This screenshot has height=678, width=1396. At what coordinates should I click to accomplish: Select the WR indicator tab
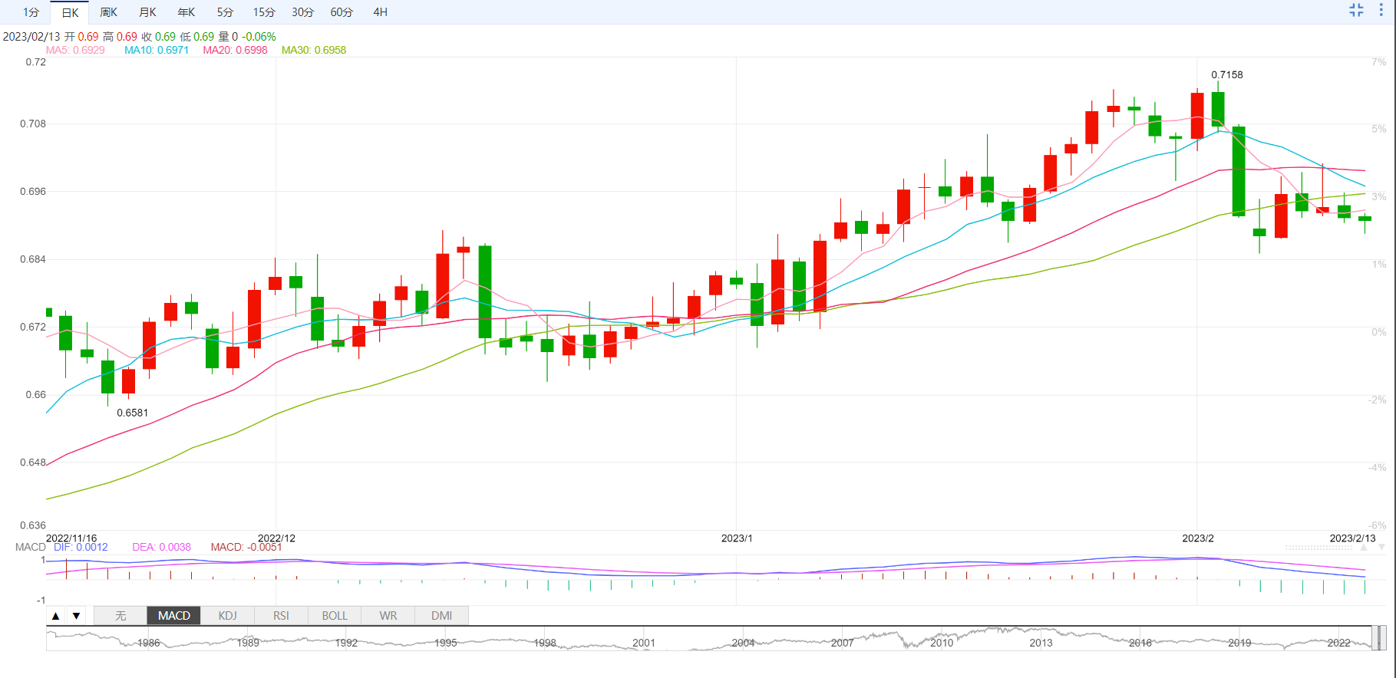(x=388, y=616)
